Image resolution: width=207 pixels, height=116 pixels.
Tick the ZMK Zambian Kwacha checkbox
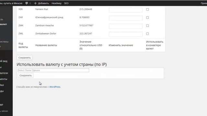(x=147, y=26)
